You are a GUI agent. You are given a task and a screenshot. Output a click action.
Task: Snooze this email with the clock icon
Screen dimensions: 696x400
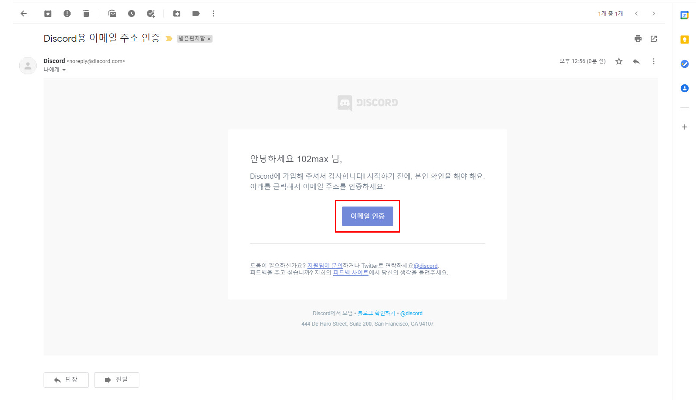pos(132,13)
